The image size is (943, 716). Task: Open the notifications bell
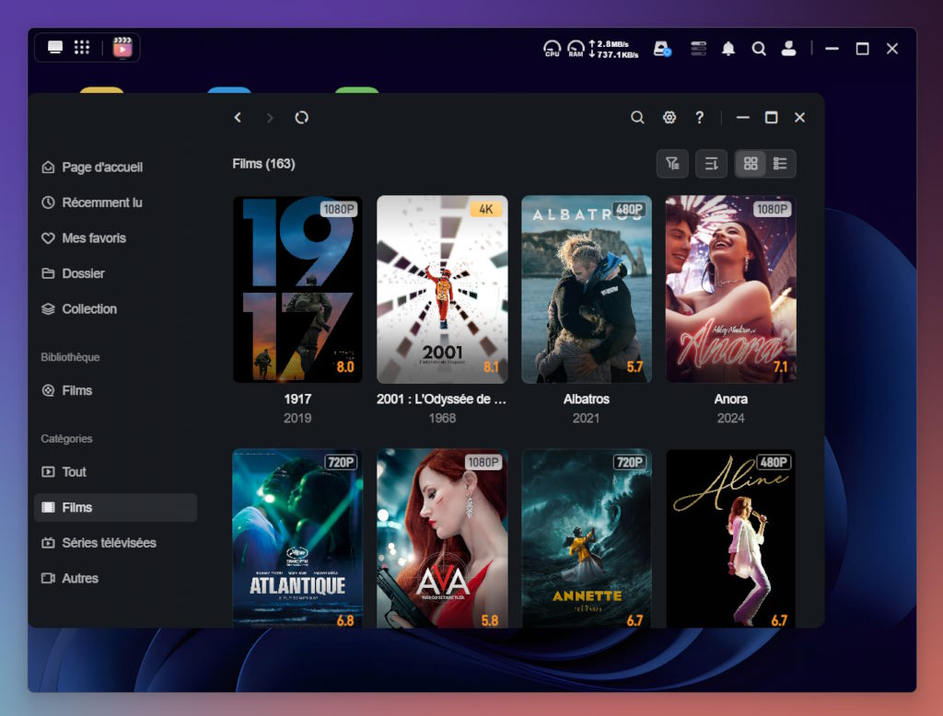[728, 48]
